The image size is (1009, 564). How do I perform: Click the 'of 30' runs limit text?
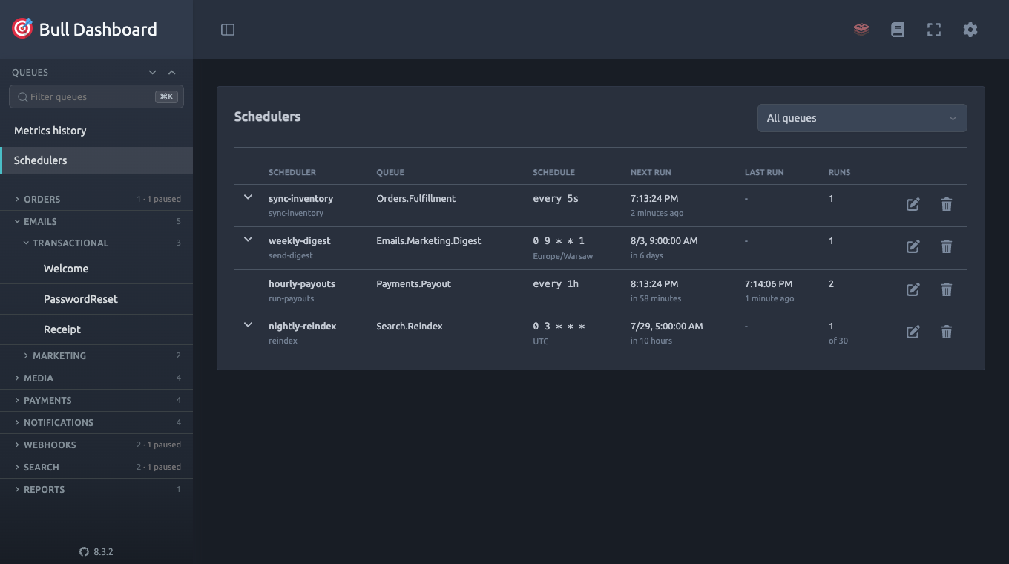click(838, 341)
